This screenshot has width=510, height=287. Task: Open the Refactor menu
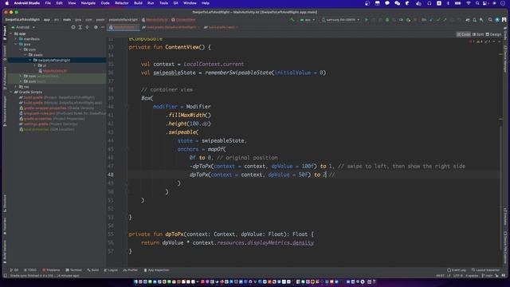[122, 3]
